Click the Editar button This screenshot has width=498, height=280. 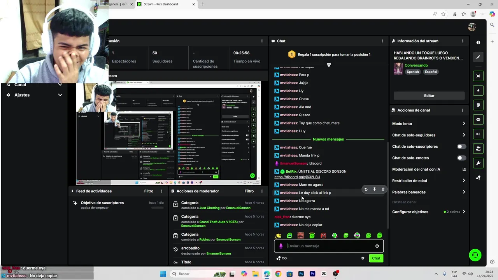click(429, 96)
